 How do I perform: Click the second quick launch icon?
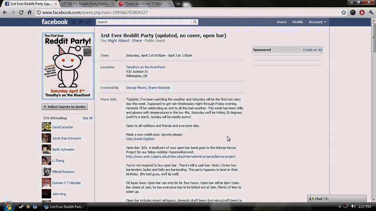click(28, 207)
